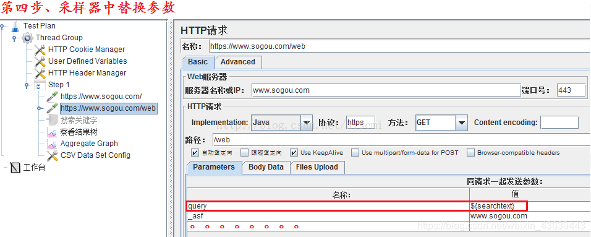Viewport: 591px width, 237px height.
Task: Click the 工作台 workbench icon
Action: tap(15, 168)
